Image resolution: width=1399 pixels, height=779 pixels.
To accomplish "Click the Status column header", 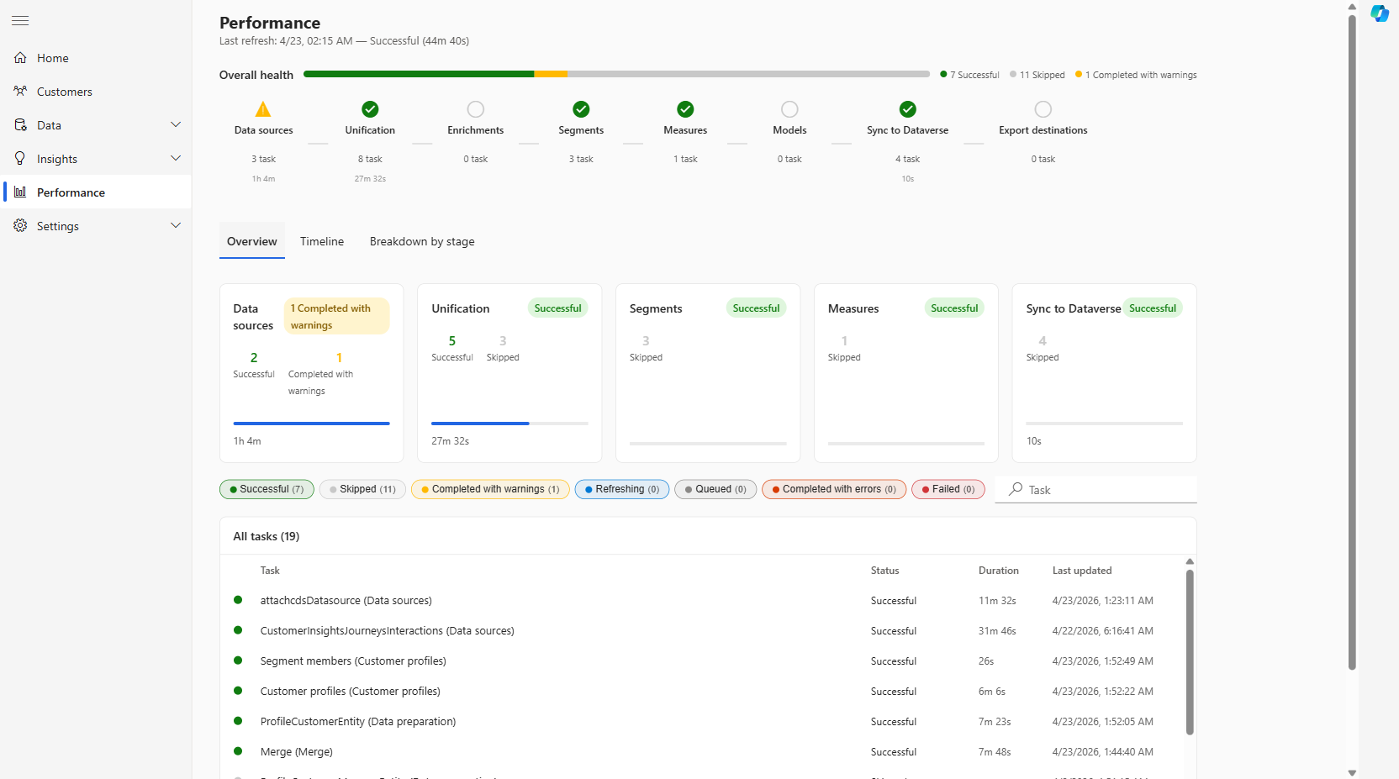I will 884,571.
